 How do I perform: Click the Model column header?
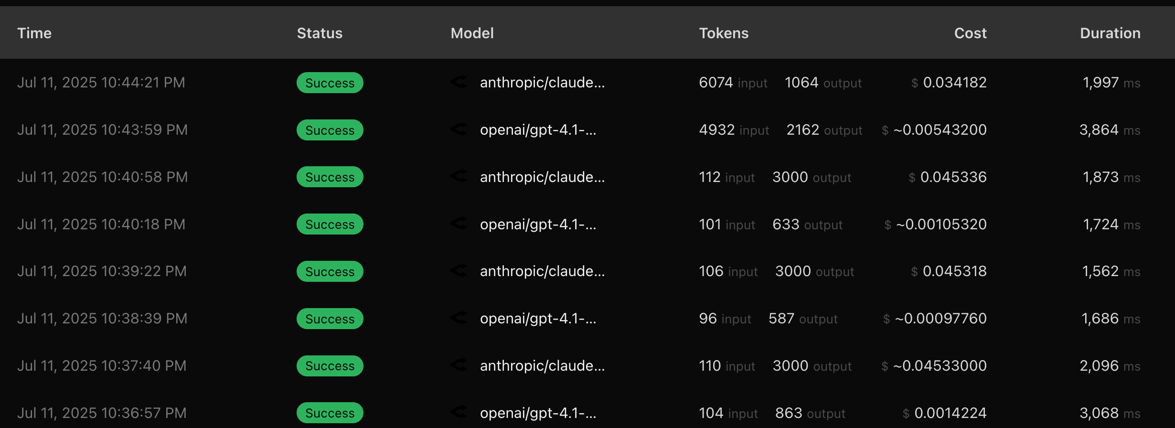tap(472, 33)
